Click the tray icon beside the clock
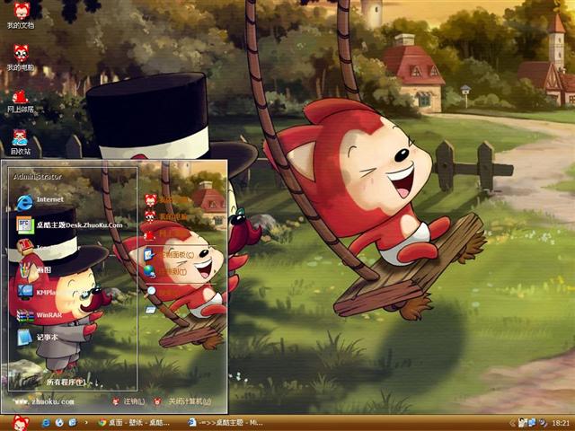Screen dimensions: 575x431 (543, 423)
